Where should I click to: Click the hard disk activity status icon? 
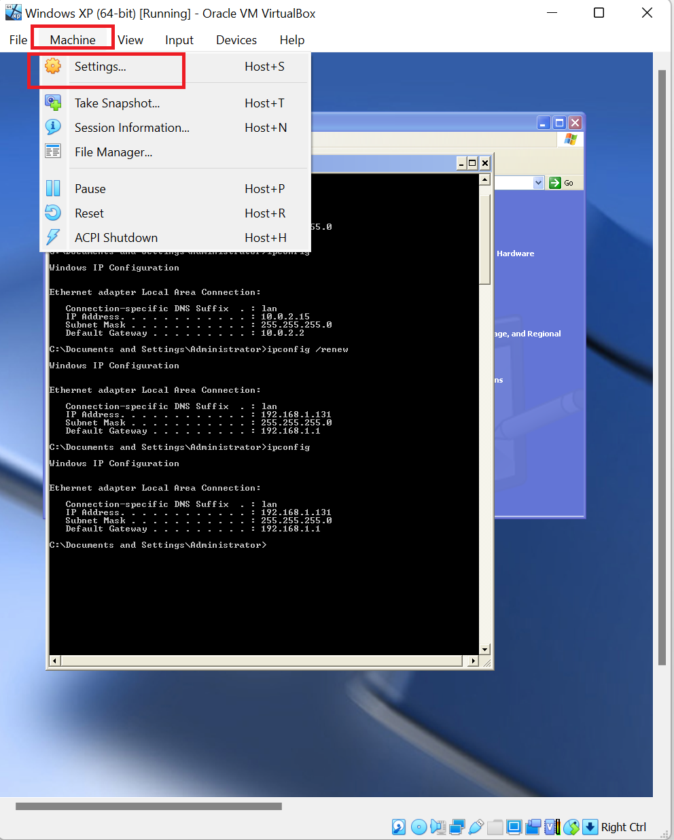(399, 827)
